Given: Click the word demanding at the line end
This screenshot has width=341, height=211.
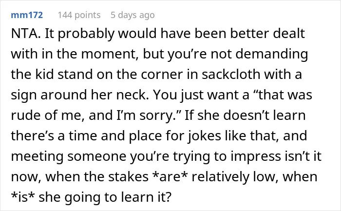Looking at the screenshot, I should [x=272, y=55].
